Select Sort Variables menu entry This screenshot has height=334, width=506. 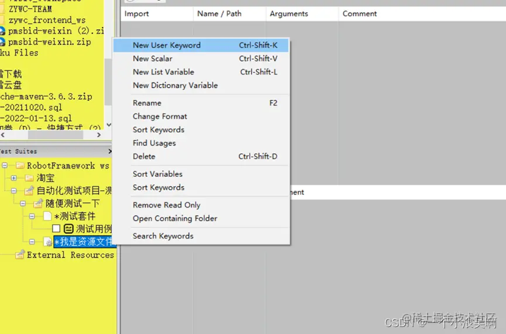(x=201, y=174)
